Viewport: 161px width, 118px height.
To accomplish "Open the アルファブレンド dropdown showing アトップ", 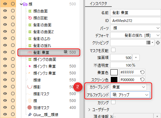I will pyautogui.click(x=130, y=95).
